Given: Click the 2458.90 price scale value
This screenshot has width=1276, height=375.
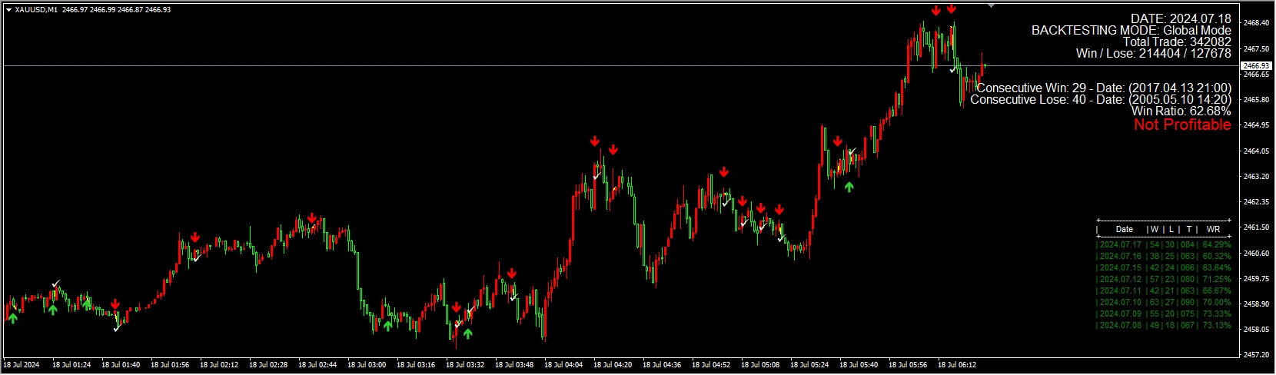Looking at the screenshot, I should pyautogui.click(x=1256, y=304).
